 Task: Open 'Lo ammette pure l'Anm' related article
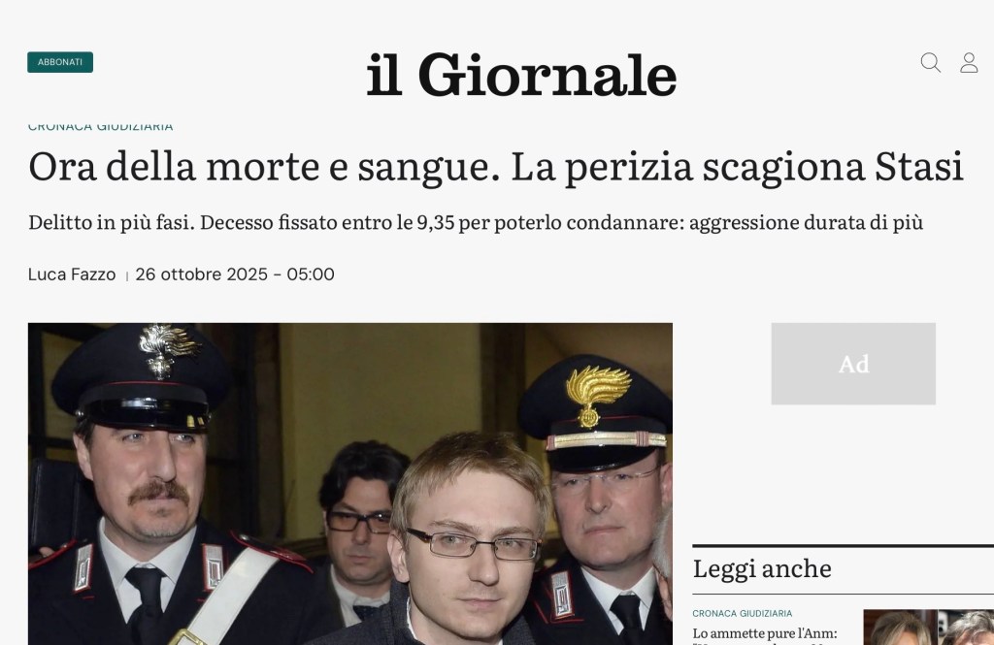[x=765, y=633]
